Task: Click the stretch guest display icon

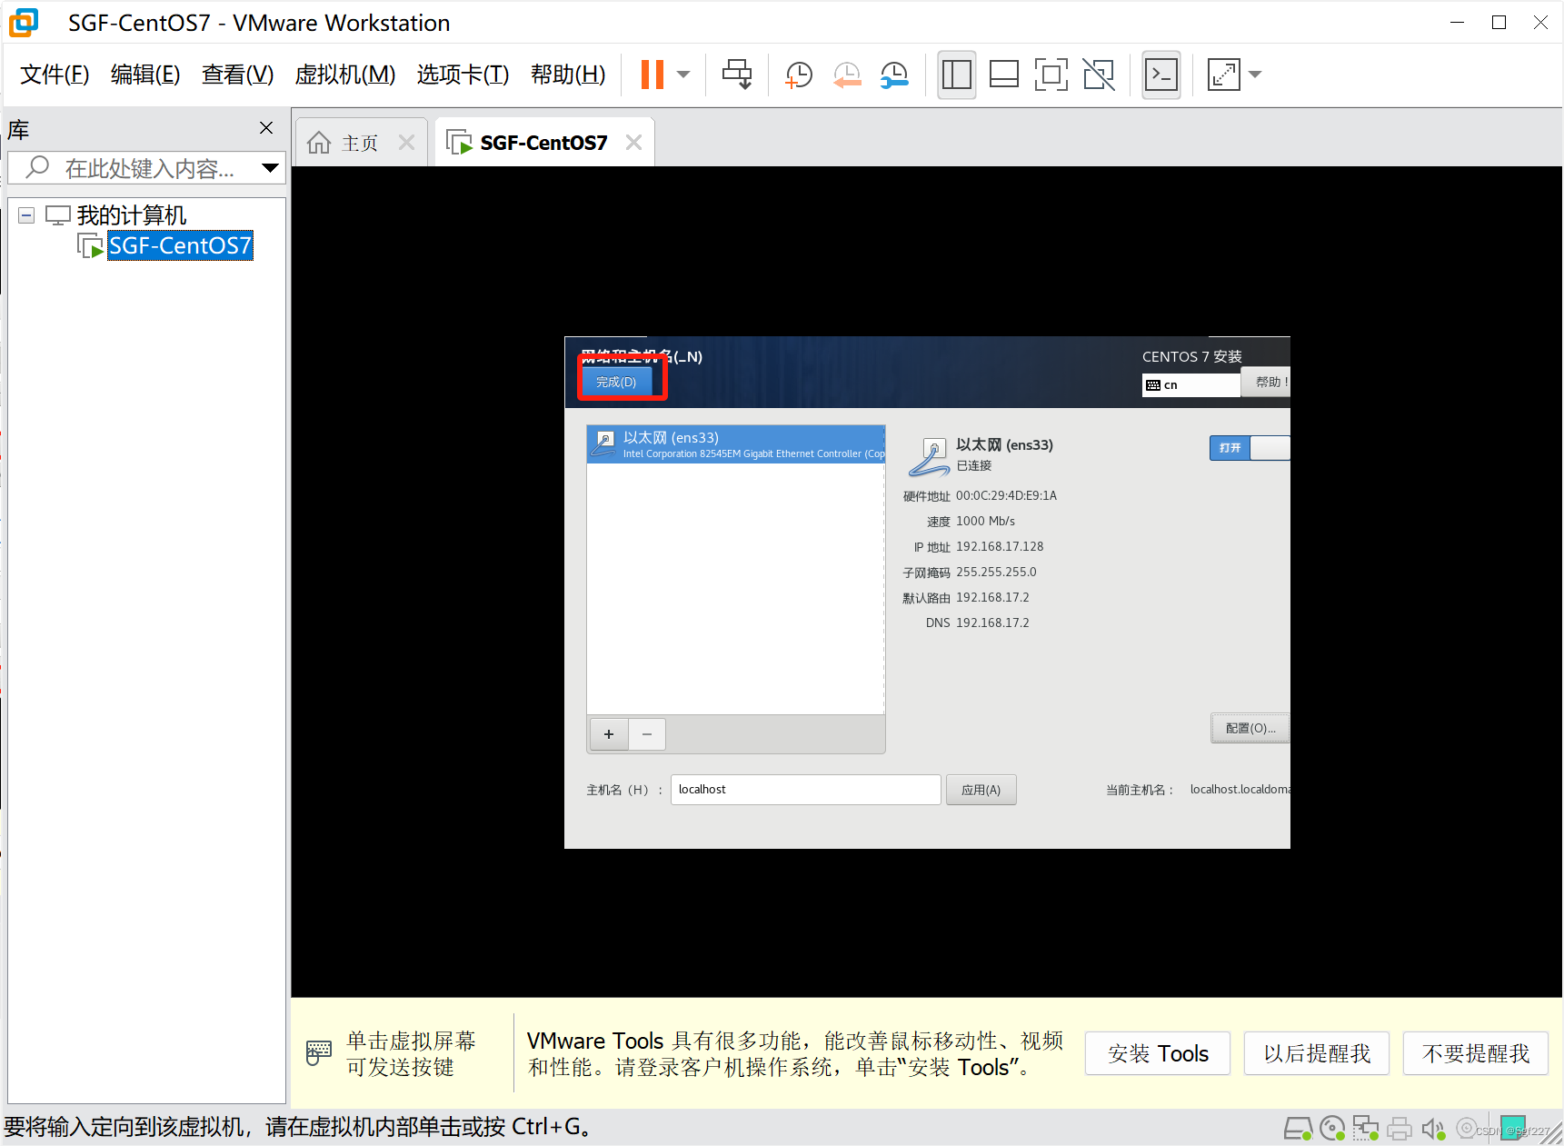Action: [1223, 75]
